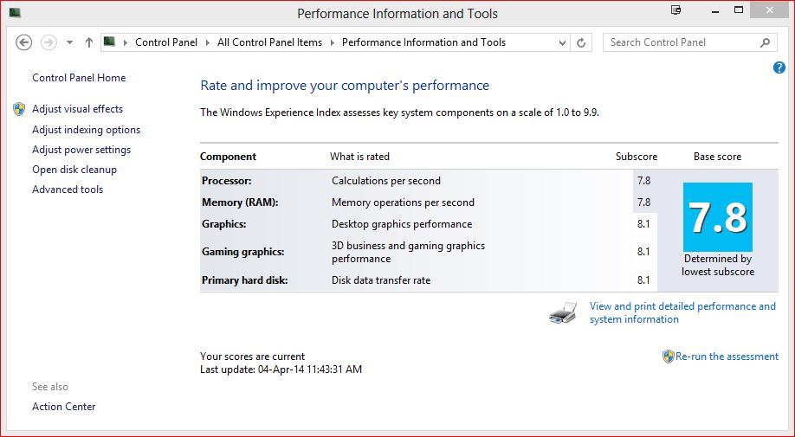Click the shield icon beside Adjust visual effects
The height and width of the screenshot is (437, 795).
click(20, 109)
